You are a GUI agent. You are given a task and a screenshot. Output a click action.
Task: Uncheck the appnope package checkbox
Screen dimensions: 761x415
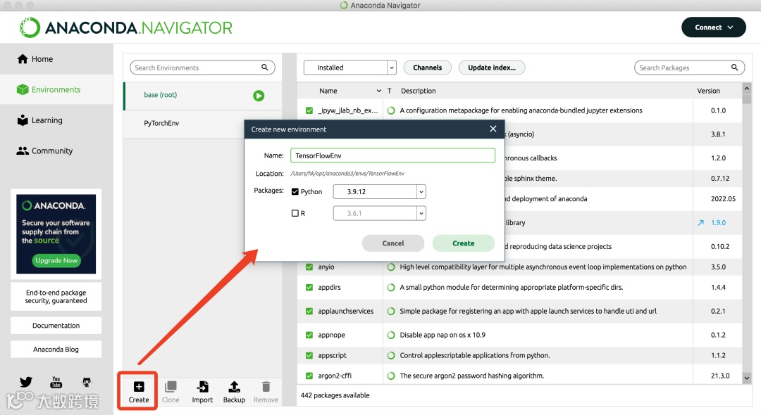[309, 335]
